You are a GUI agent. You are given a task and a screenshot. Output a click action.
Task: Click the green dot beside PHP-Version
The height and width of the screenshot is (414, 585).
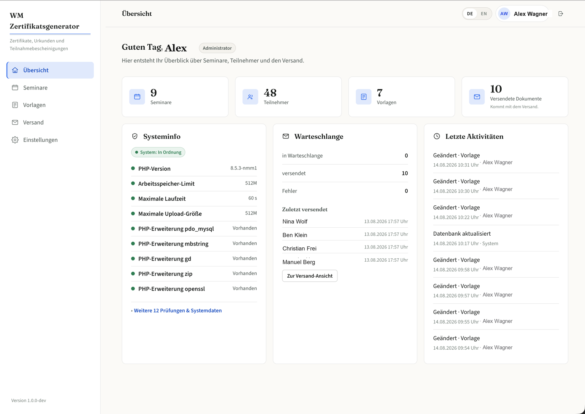[133, 168]
